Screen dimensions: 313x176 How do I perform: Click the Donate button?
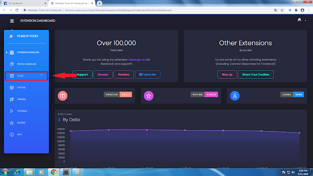point(103,75)
